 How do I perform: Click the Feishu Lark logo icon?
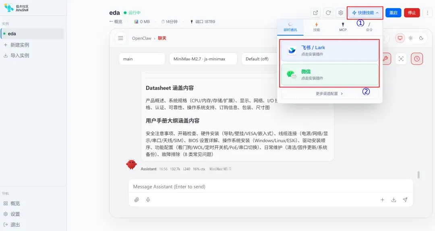[292, 50]
